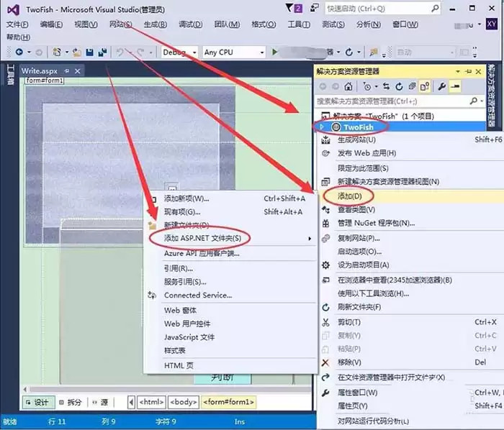The image size is (504, 430).
Task: Select 发布 Web 应用(H) menu entry
Action: click(366, 153)
